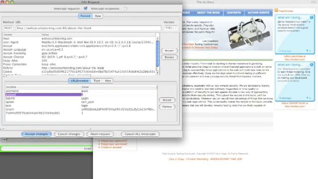Select the Host header row
Image resolution: width=318 pixels, height=179 pixels.
click(x=79, y=39)
